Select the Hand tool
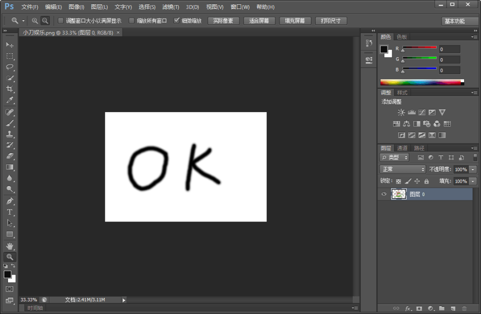Image resolution: width=481 pixels, height=314 pixels. pyautogui.click(x=9, y=245)
